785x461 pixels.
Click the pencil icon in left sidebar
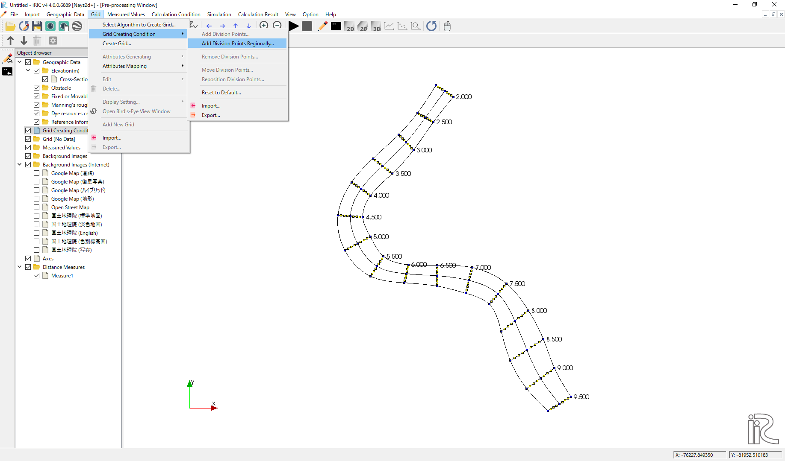(7, 58)
